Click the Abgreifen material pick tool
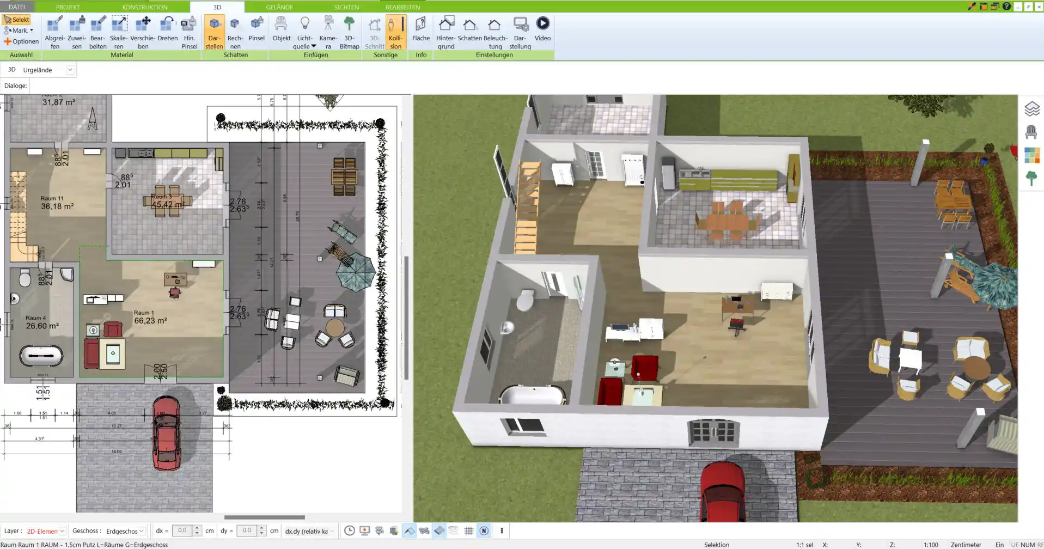Image resolution: width=1044 pixels, height=549 pixels. [x=55, y=33]
